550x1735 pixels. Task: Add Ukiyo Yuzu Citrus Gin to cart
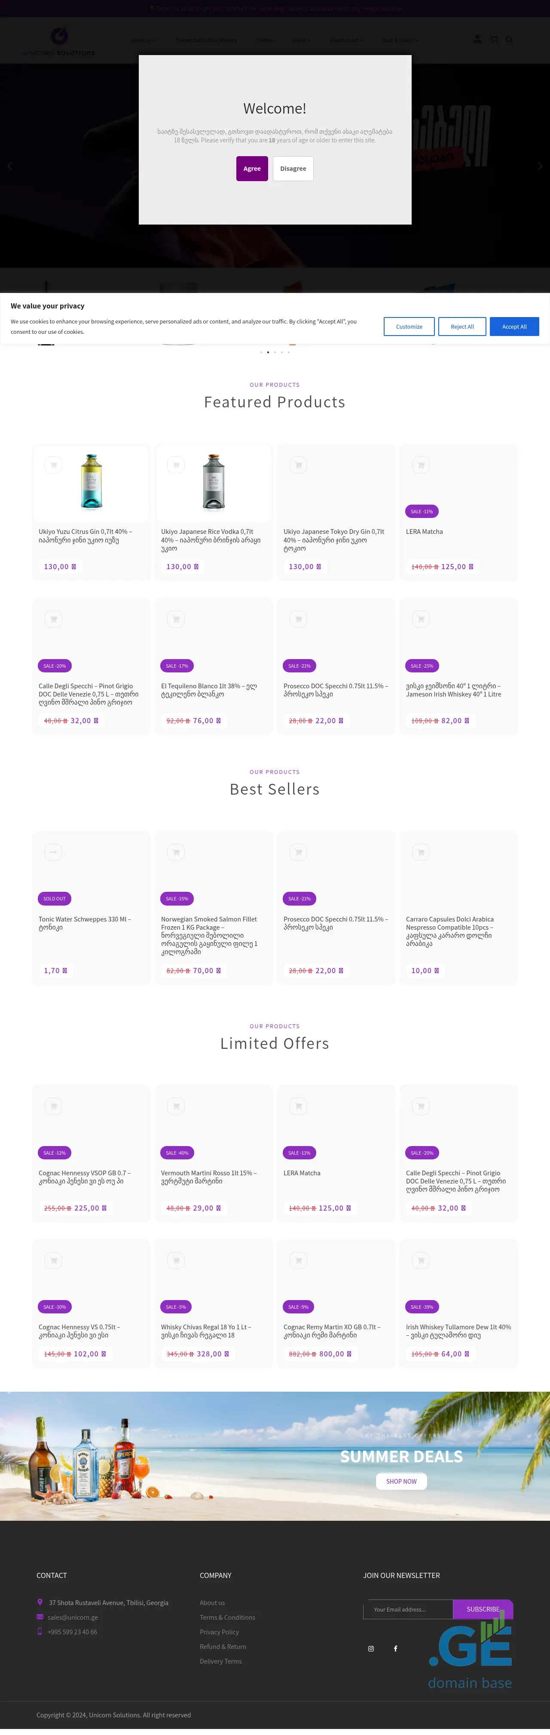tap(53, 465)
